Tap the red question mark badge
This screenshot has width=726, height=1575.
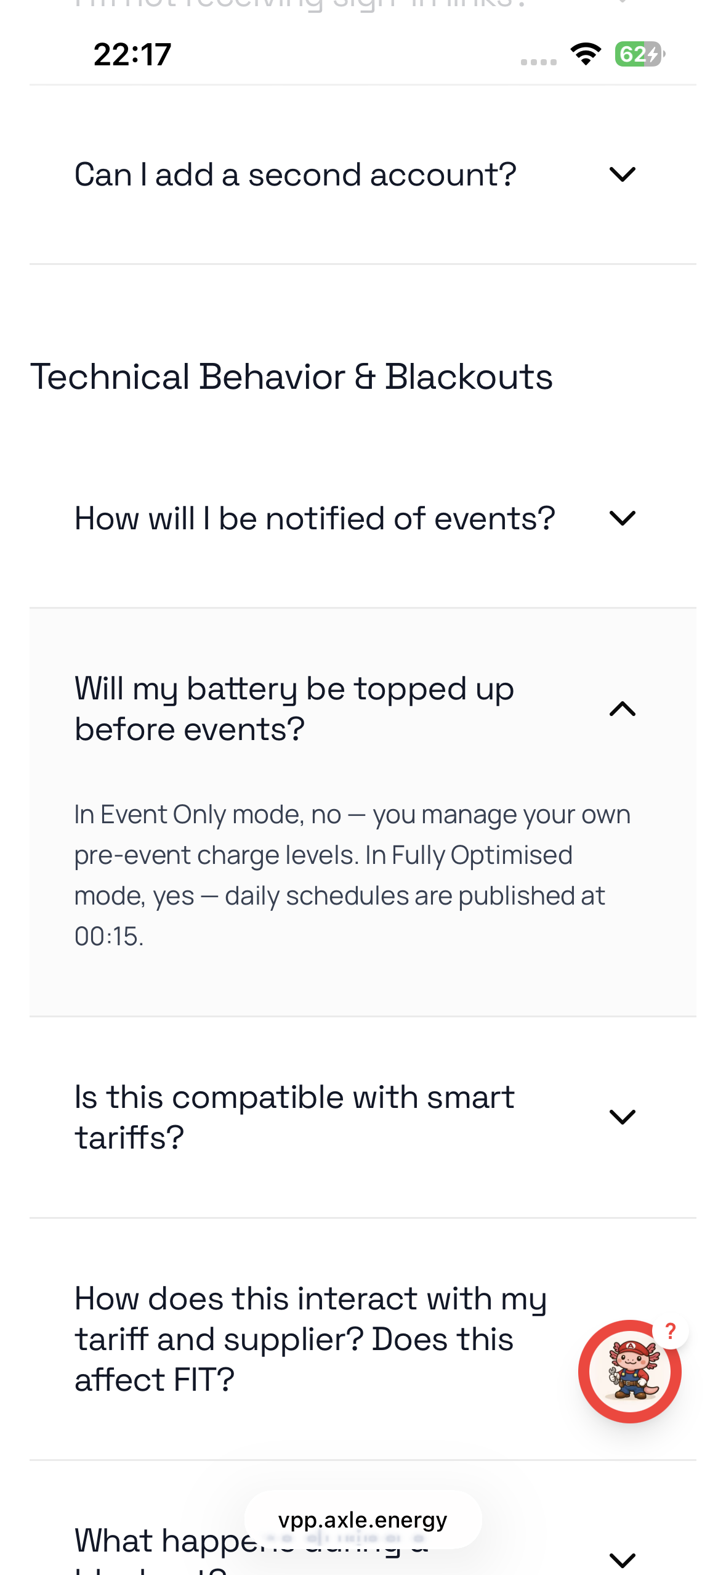[671, 1331]
